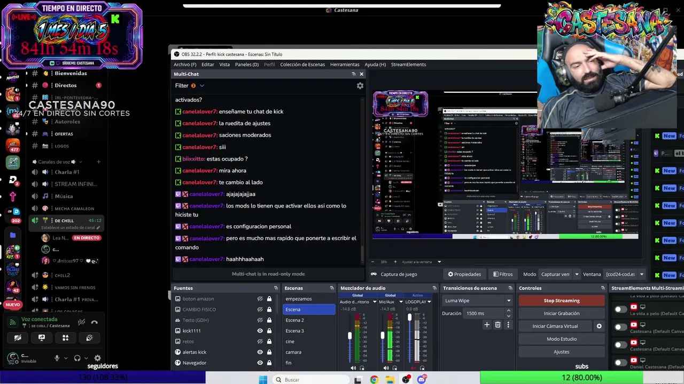684x384 pixels.
Task: Open the Paneles menu in OBS
Action: 247,65
